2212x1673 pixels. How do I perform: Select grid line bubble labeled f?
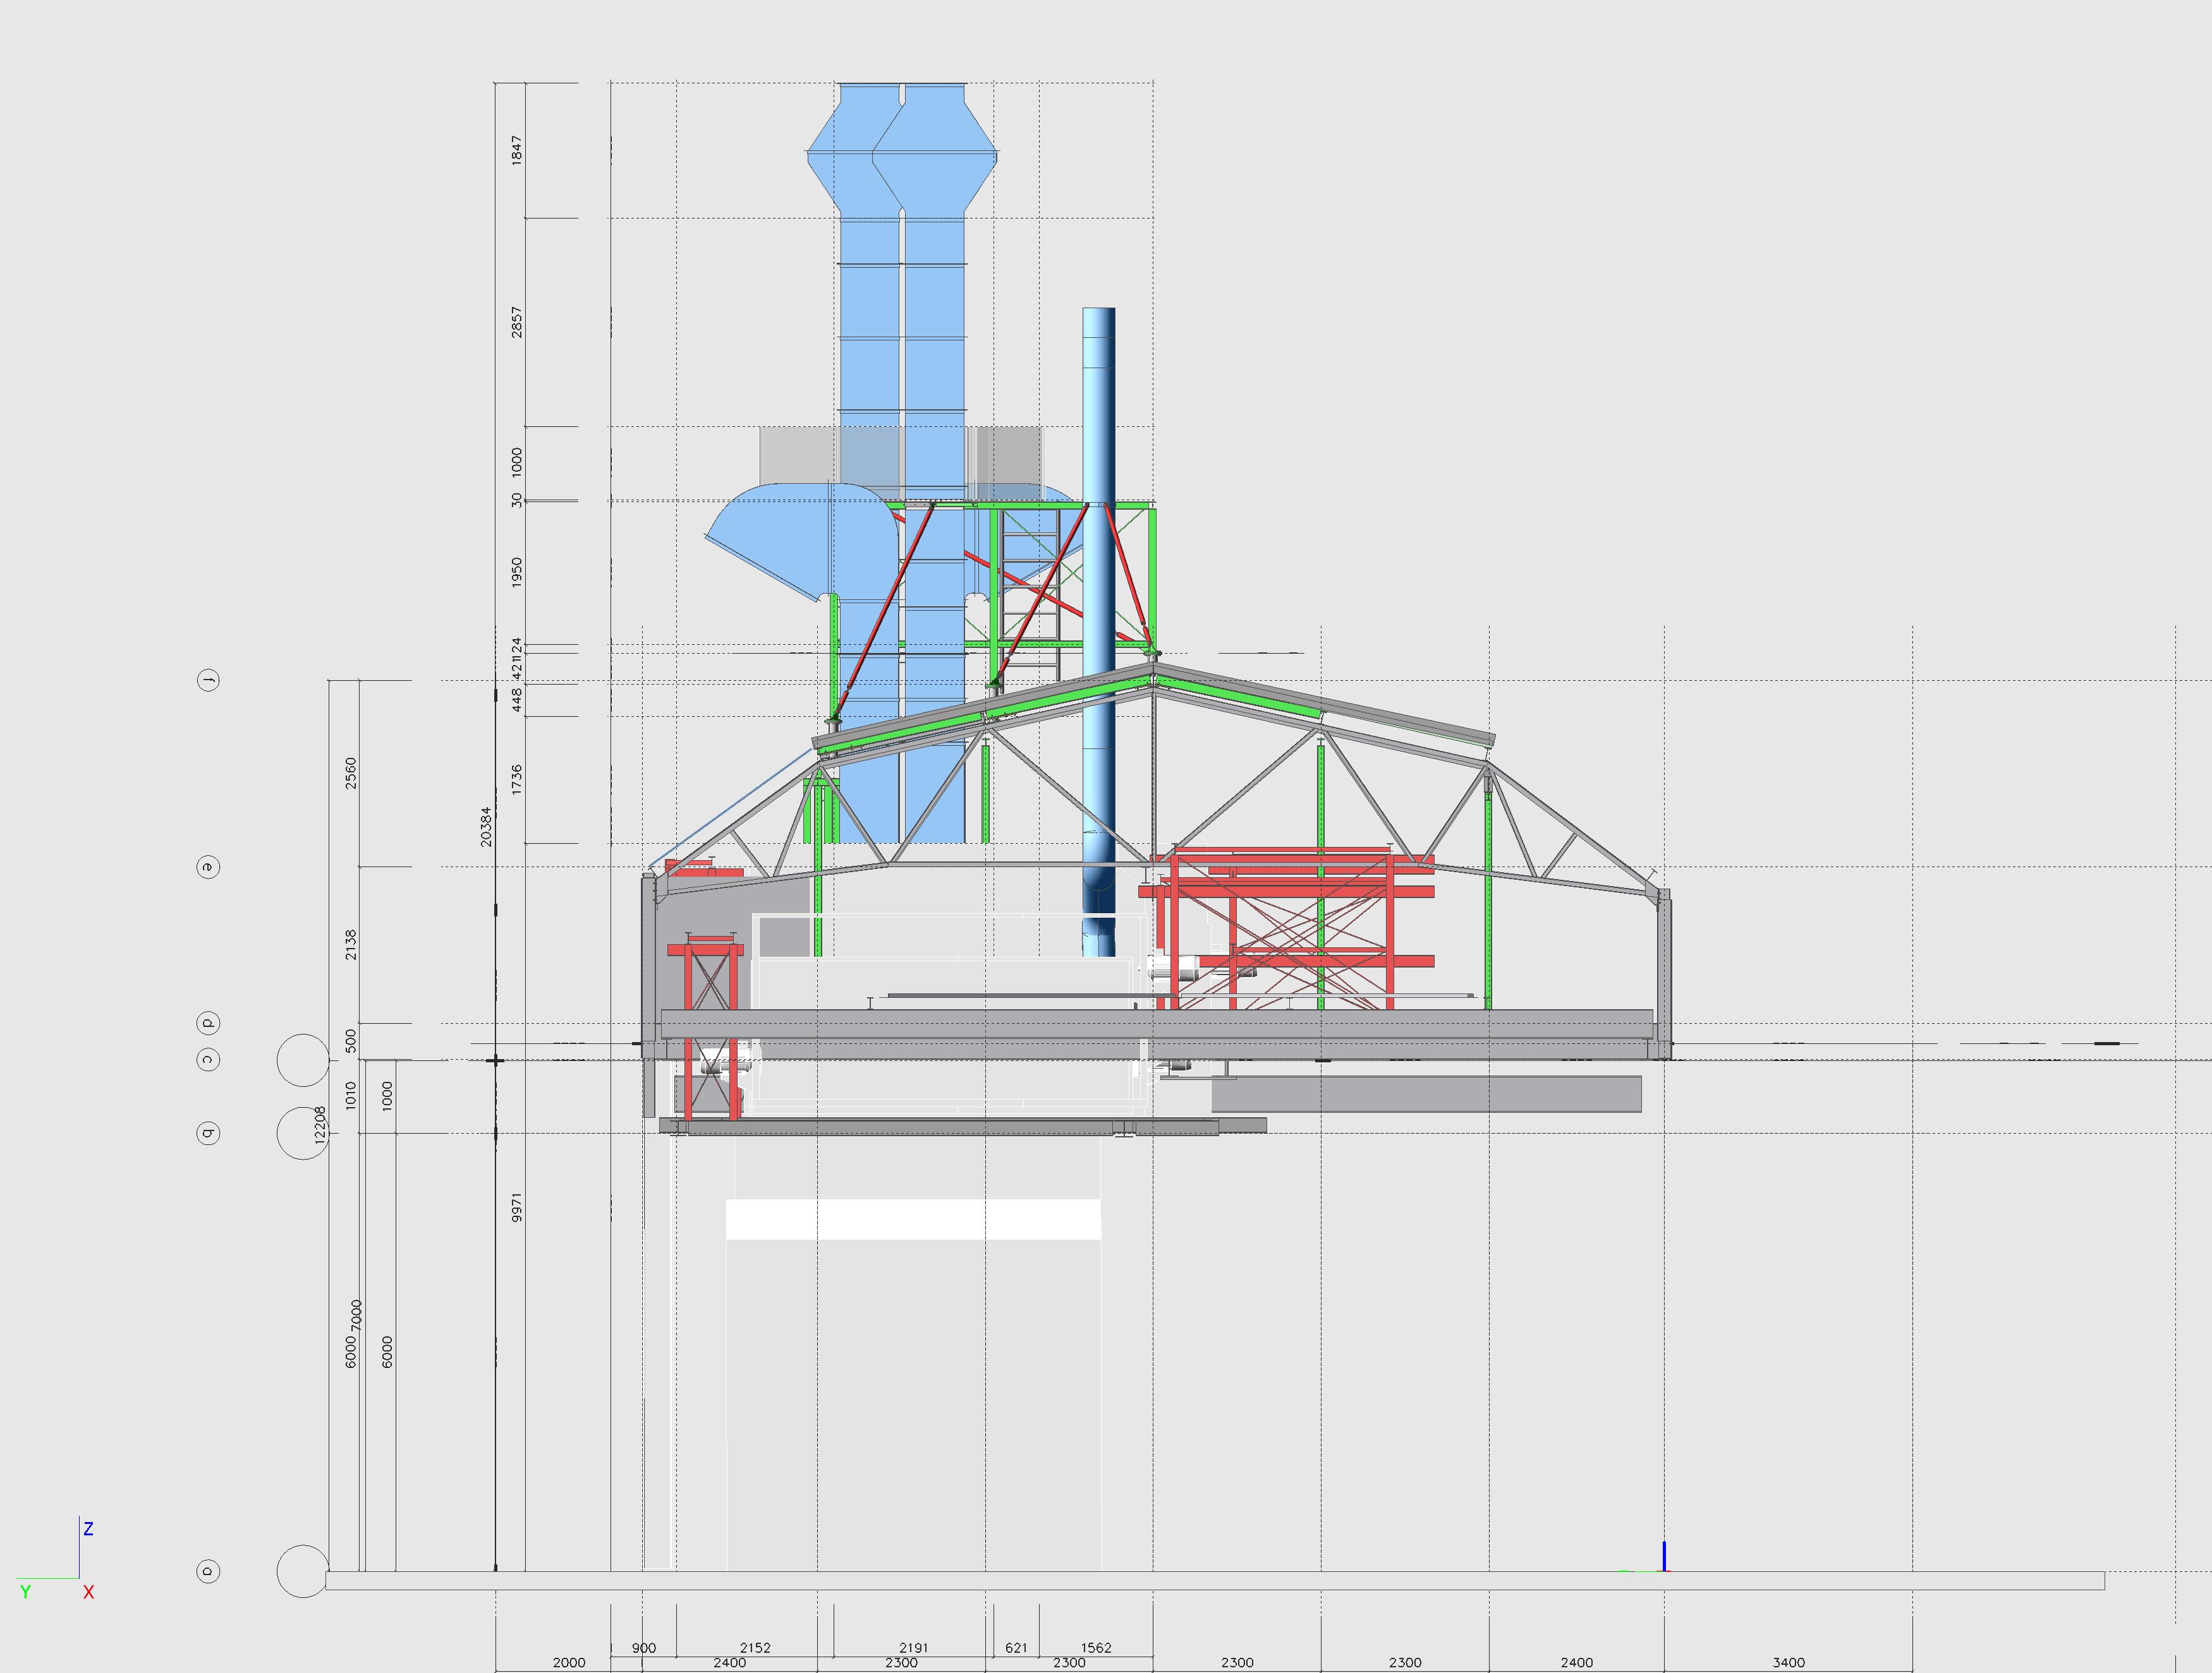coord(208,681)
